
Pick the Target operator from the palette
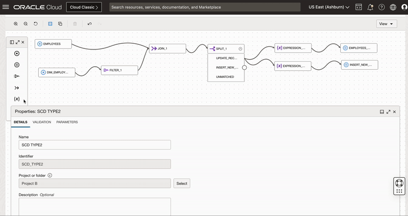point(17,65)
